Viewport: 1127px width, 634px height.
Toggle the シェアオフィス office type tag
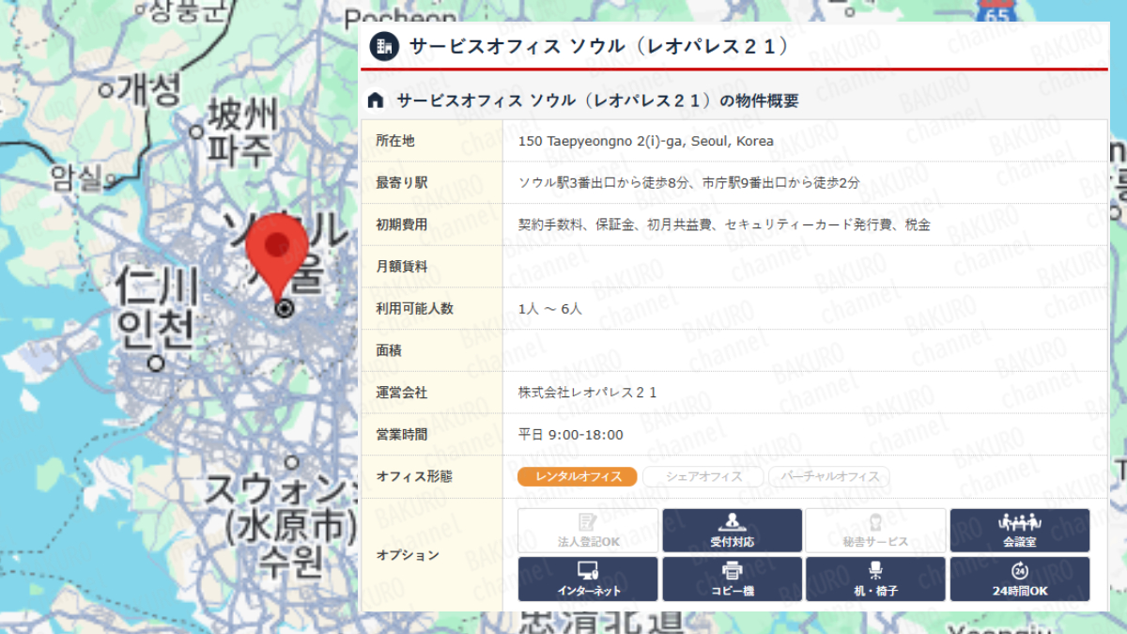(703, 476)
